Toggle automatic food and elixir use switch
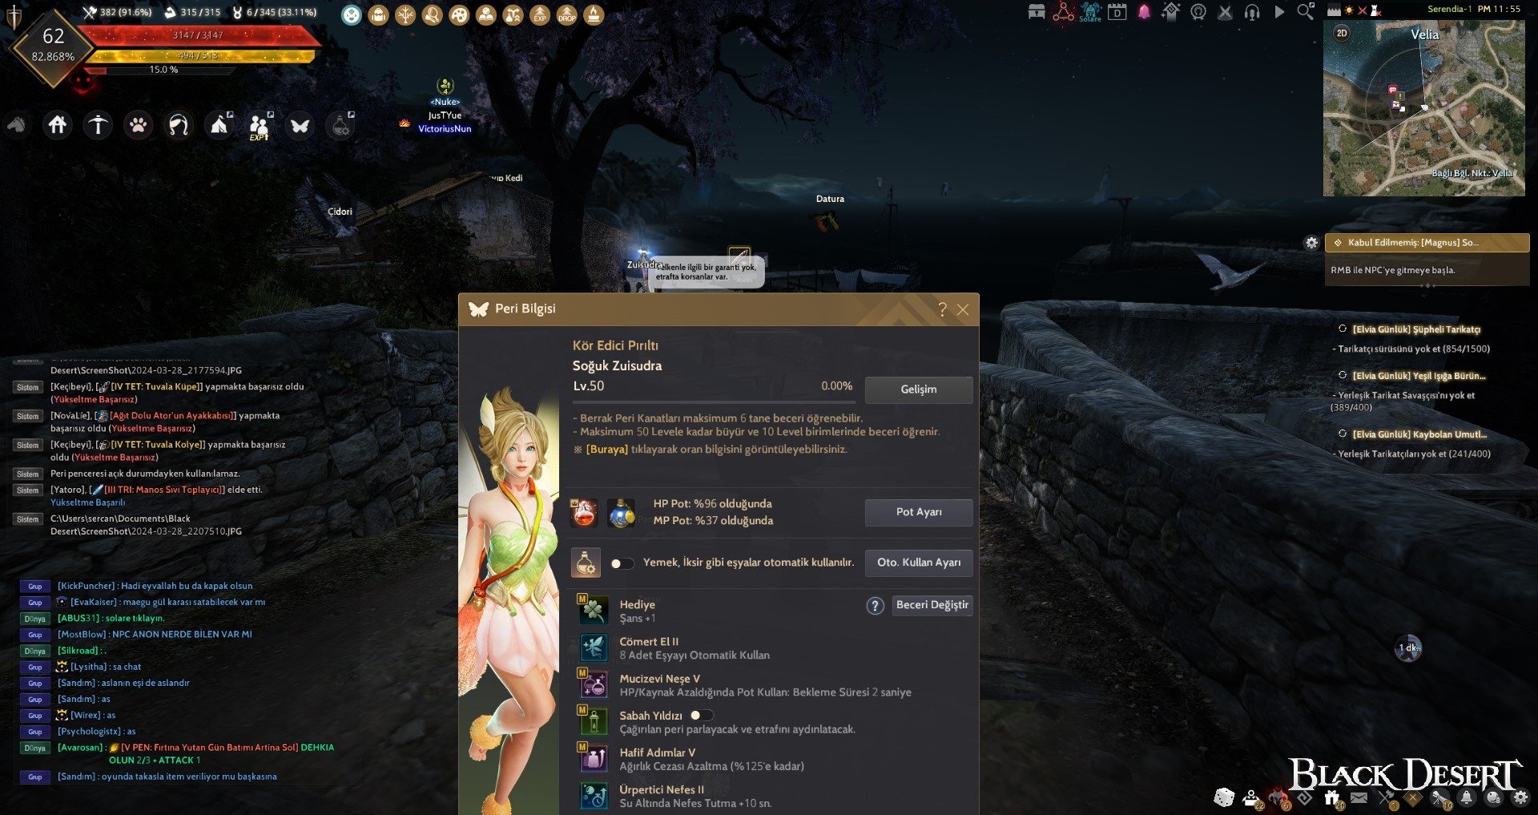1538x815 pixels. coord(622,563)
